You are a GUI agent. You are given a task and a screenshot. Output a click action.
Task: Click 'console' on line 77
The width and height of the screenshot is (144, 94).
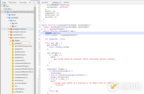(48, 33)
